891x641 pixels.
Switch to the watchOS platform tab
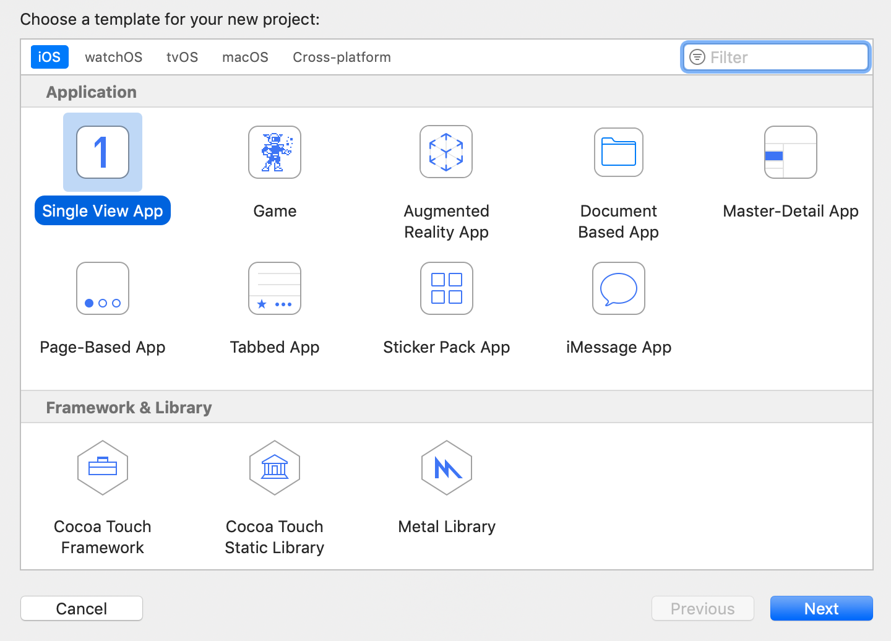[114, 57]
